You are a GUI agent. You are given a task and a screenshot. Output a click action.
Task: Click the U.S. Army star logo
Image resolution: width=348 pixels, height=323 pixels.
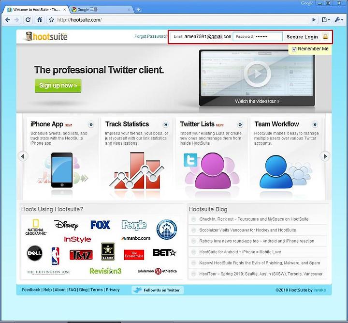pos(108,251)
